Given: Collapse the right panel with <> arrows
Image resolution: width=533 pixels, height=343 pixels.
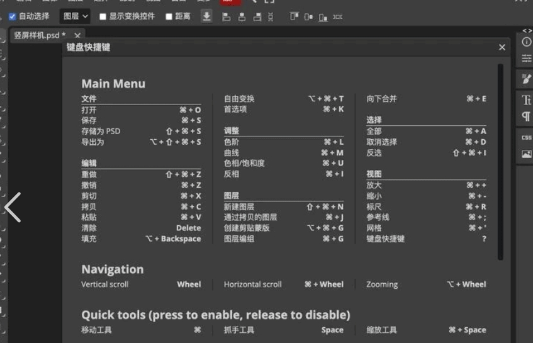Looking at the screenshot, I should point(527,31).
